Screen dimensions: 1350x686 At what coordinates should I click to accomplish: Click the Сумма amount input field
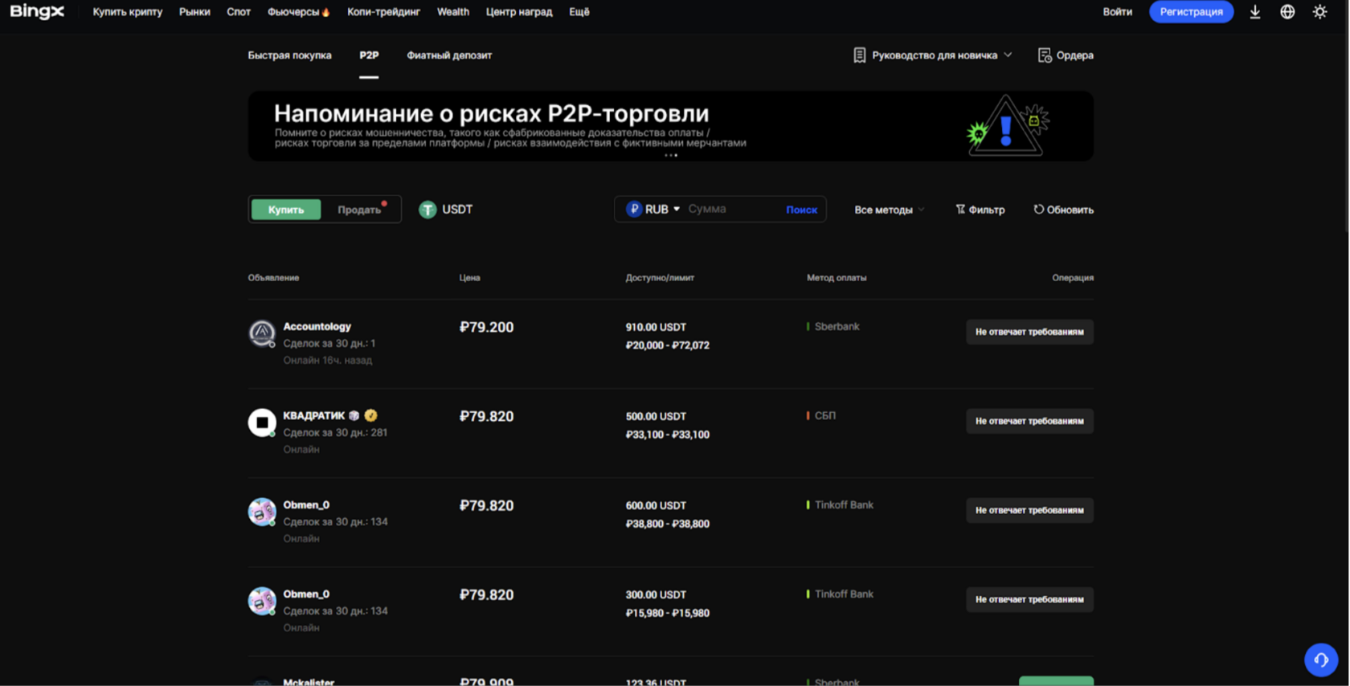click(731, 209)
